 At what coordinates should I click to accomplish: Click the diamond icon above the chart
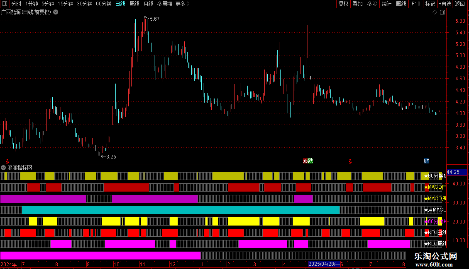pyautogui.click(x=435, y=12)
